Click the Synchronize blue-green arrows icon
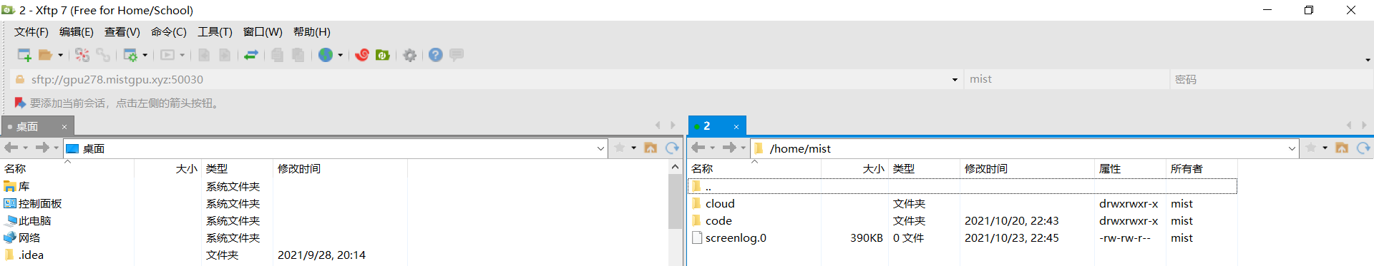The height and width of the screenshot is (266, 1374). (251, 55)
